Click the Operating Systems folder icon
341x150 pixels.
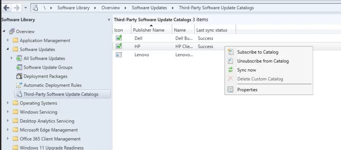(15, 103)
